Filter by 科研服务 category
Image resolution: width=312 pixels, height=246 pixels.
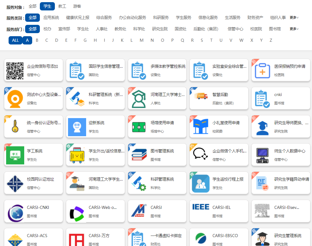click(161, 17)
